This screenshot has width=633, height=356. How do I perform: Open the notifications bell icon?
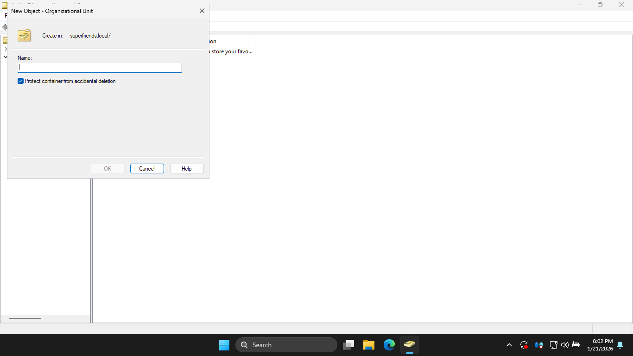[x=620, y=345]
